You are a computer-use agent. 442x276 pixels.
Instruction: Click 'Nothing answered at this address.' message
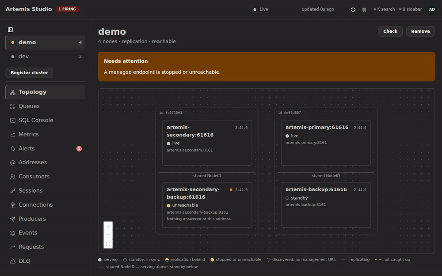pos(199,219)
